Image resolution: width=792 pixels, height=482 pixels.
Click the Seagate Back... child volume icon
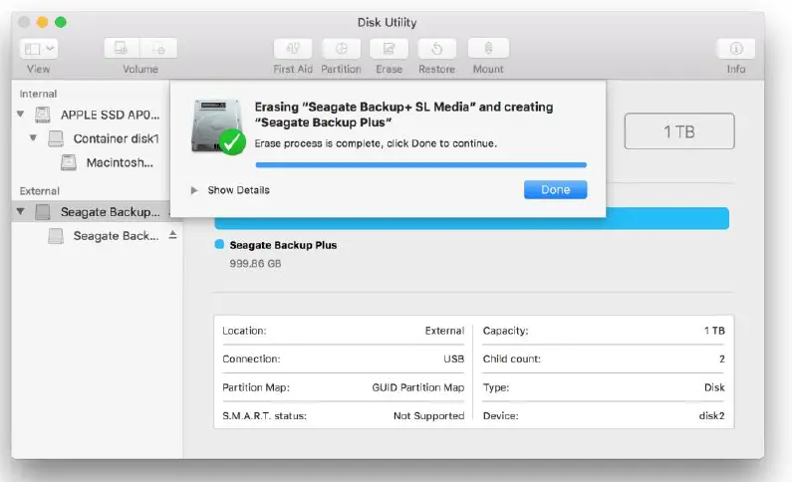click(56, 236)
